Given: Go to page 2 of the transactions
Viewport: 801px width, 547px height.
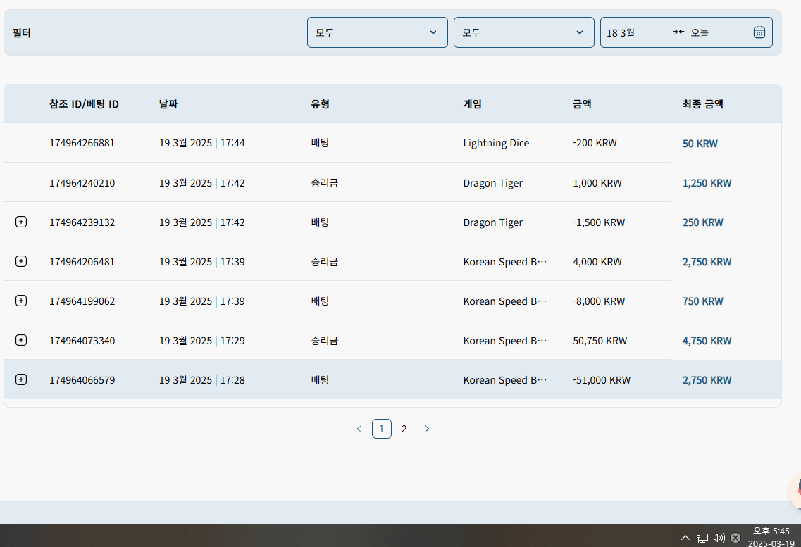Looking at the screenshot, I should 404,429.
